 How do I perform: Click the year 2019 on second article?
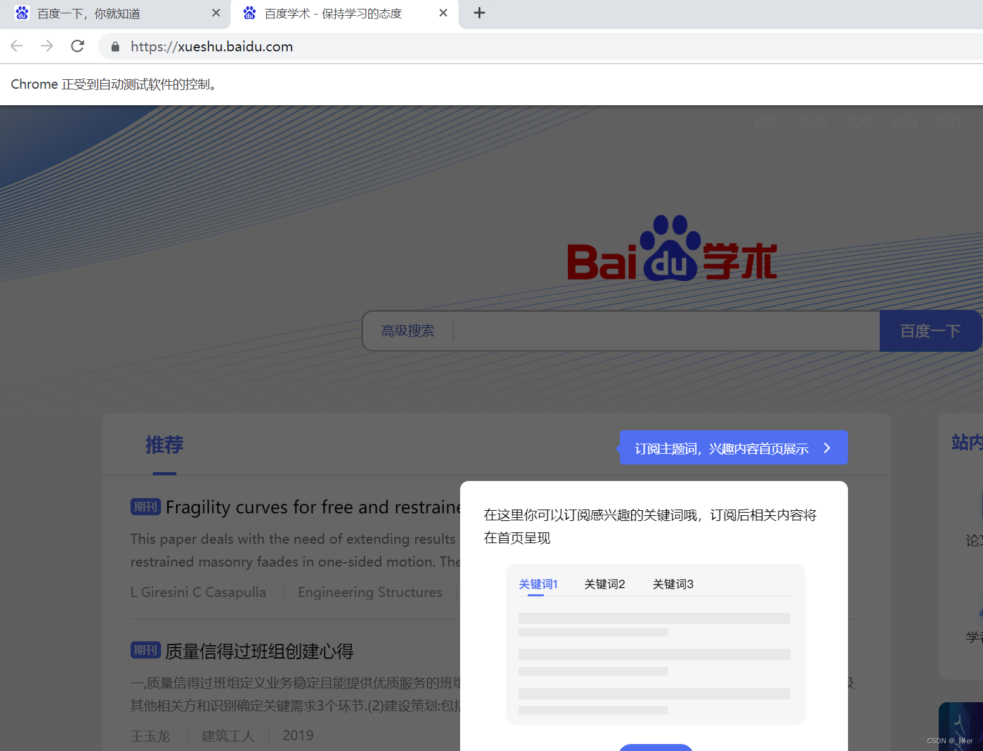click(298, 736)
